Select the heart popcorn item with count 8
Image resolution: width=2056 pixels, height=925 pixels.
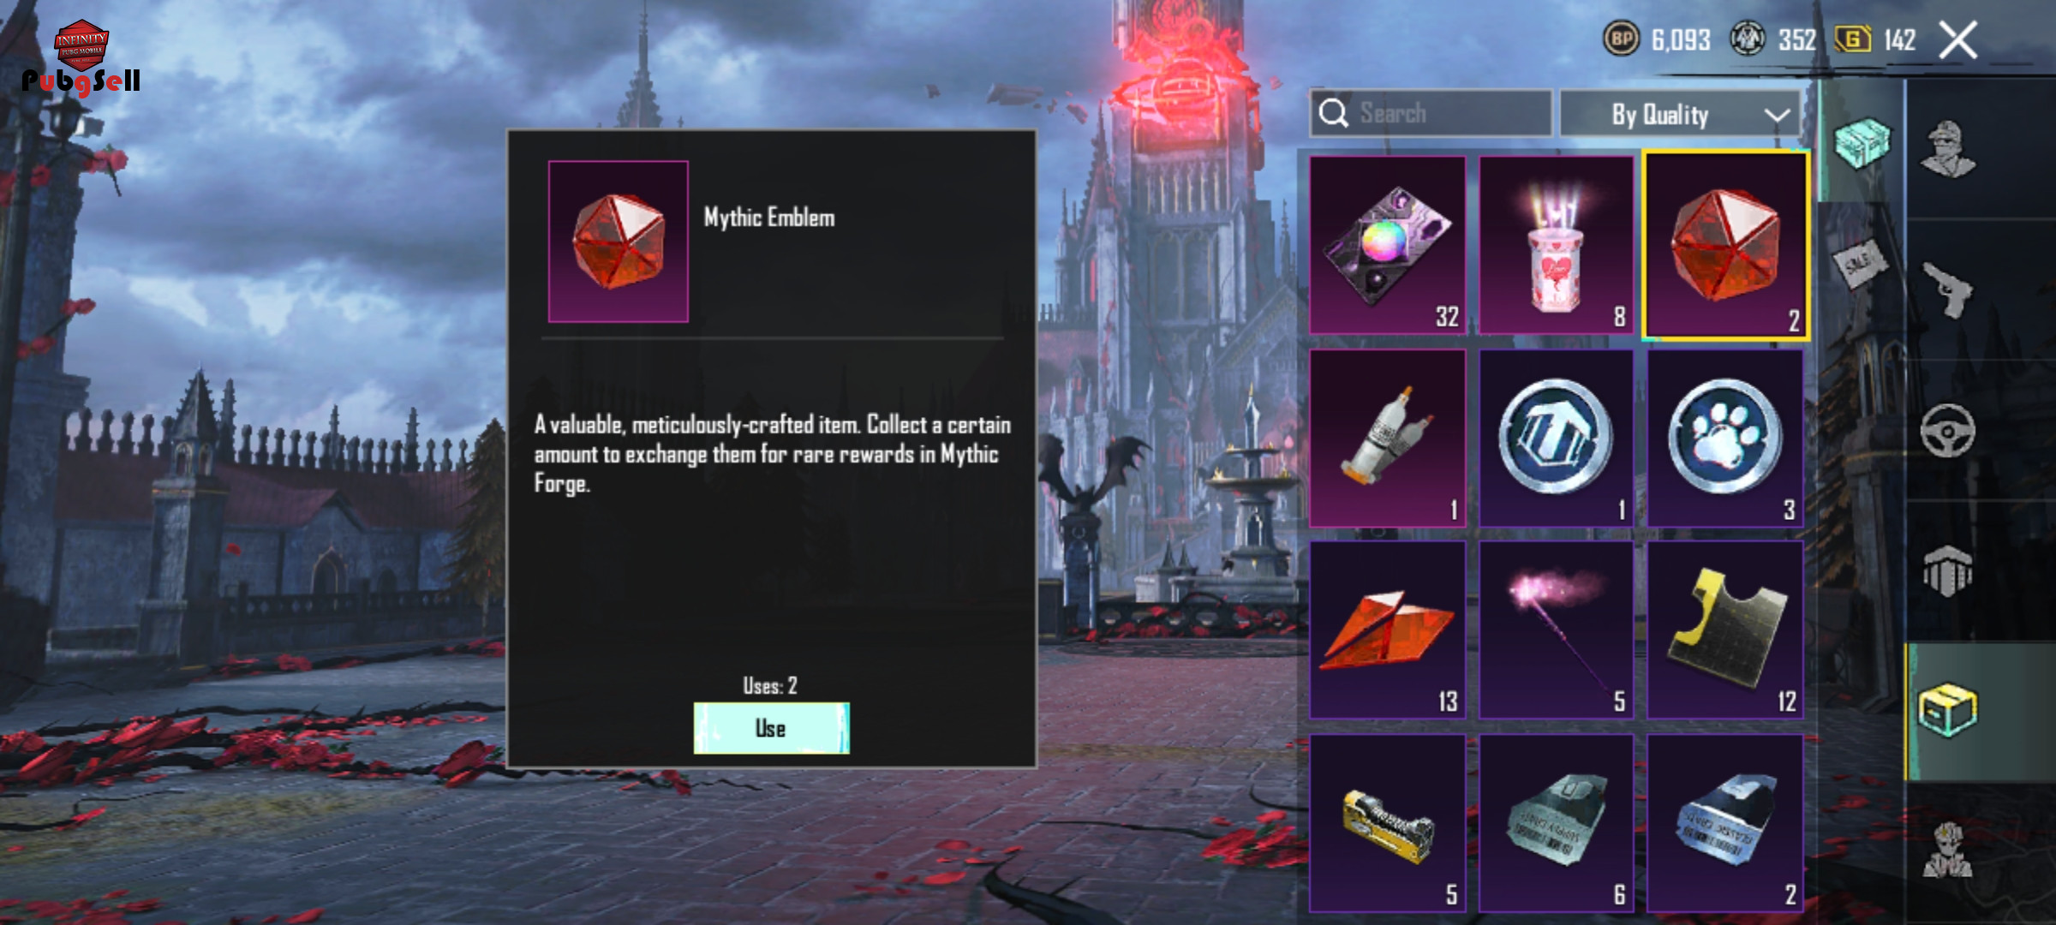click(x=1557, y=245)
